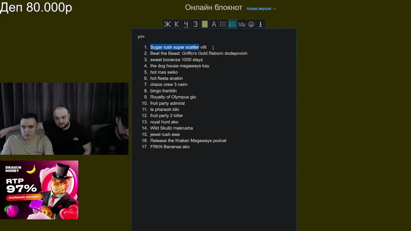This screenshot has height=231, width=411.
Task: Insert an http link
Action: pyautogui.click(x=242, y=24)
